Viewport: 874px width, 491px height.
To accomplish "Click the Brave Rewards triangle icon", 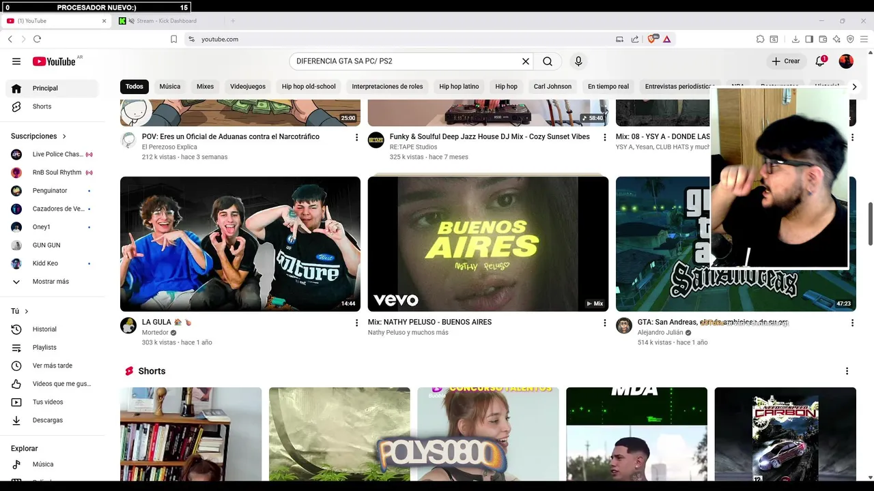I will [x=666, y=39].
